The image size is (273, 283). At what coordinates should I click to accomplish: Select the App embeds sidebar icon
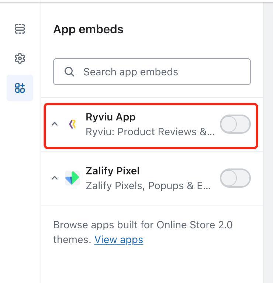(20, 88)
